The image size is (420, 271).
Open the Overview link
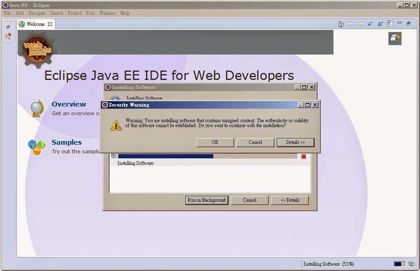(69, 104)
